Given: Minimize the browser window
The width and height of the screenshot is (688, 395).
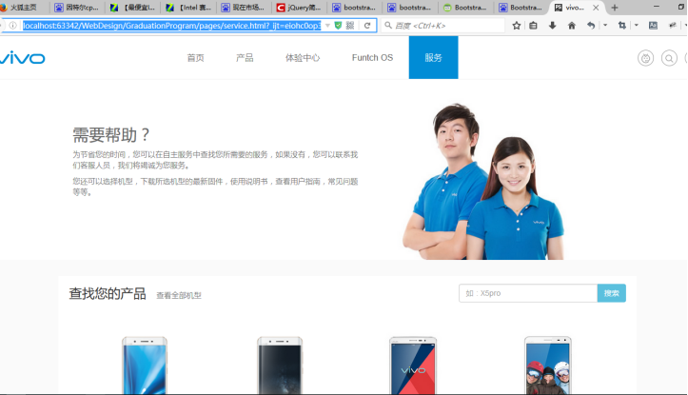Looking at the screenshot, I should pyautogui.click(x=657, y=7).
